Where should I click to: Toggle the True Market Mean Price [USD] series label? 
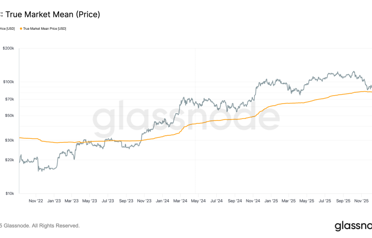(x=45, y=29)
